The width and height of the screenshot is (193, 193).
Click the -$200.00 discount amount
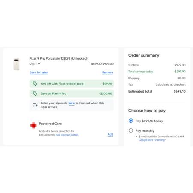tap(106, 93)
